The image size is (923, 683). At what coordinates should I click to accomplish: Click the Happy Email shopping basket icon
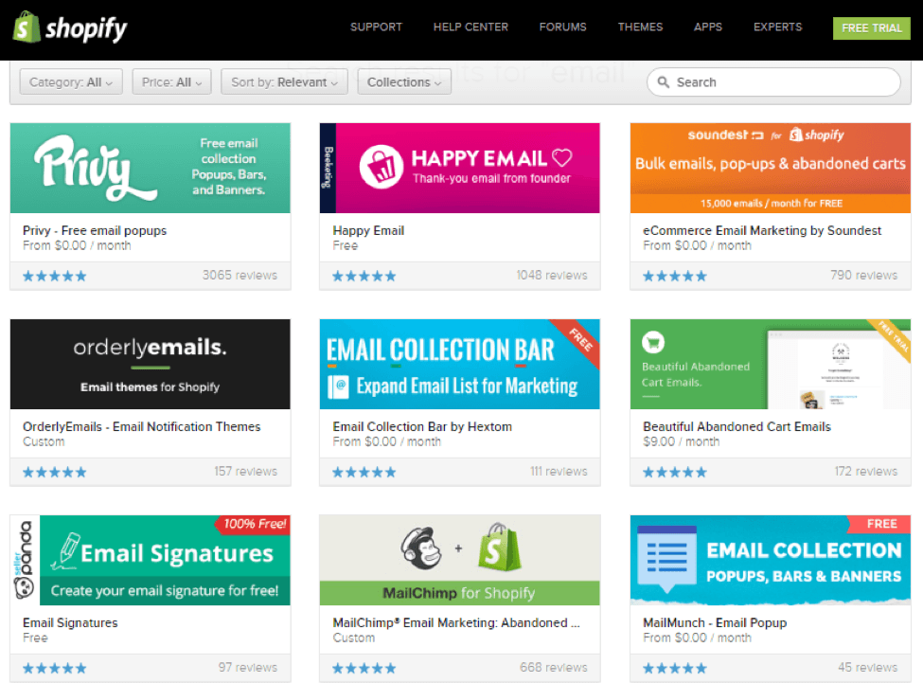(x=382, y=168)
